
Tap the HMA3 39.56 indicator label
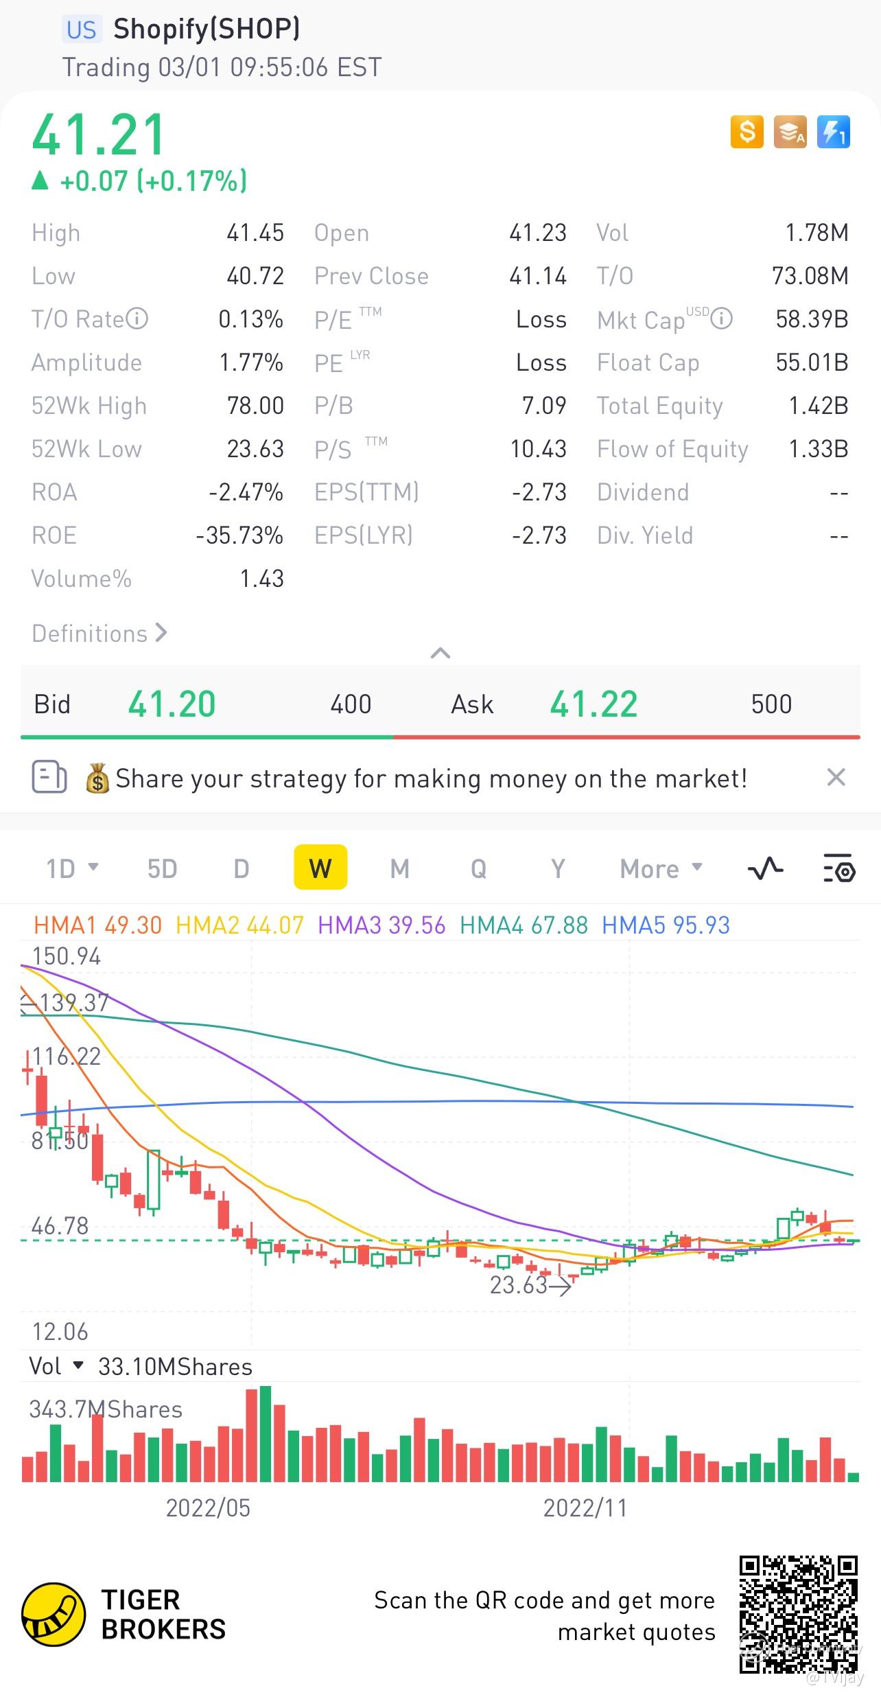point(381,925)
